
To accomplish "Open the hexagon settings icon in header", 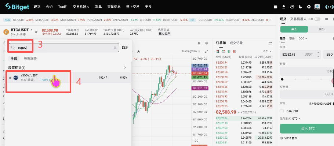I will [309, 7].
